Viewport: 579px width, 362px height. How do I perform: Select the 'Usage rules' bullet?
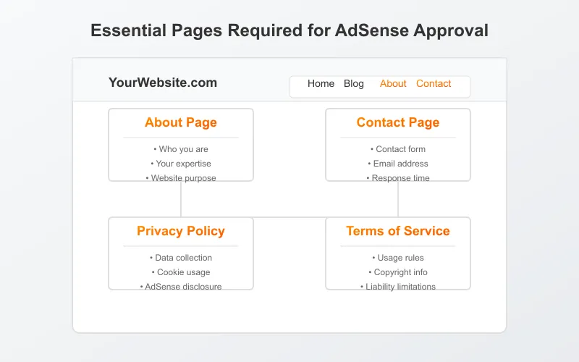[x=398, y=258]
